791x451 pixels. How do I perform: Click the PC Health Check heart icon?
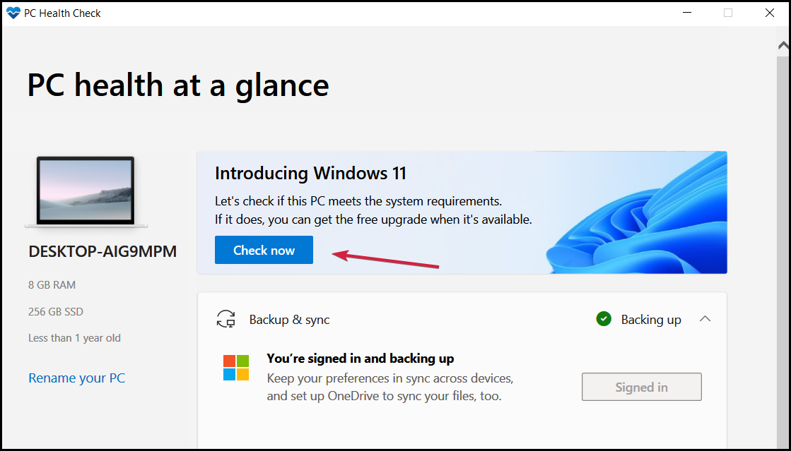click(13, 13)
